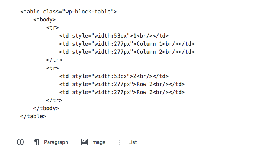Image resolution: width=259 pixels, height=160 pixels.
Task: Click the closing table tag line
Action: pyautogui.click(x=33, y=116)
